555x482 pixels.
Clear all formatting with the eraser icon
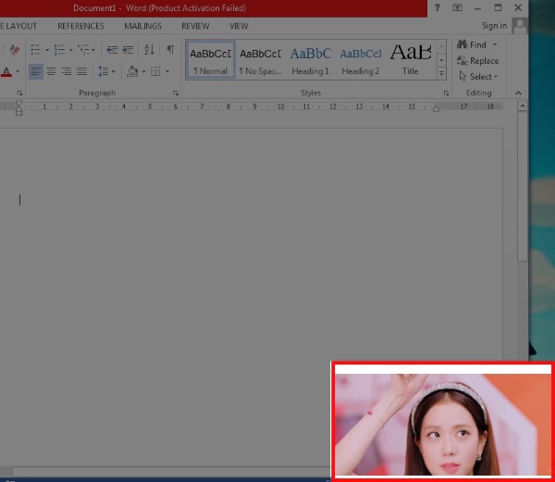point(14,49)
